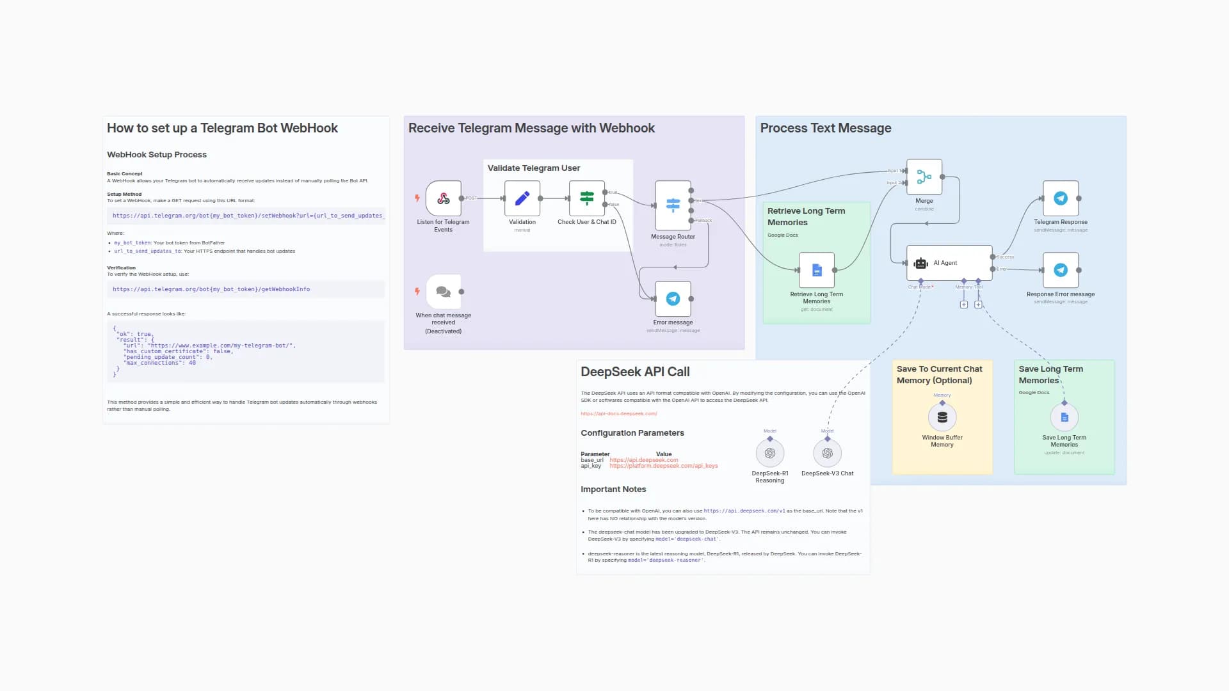Click the JSON response example code block

(x=246, y=351)
